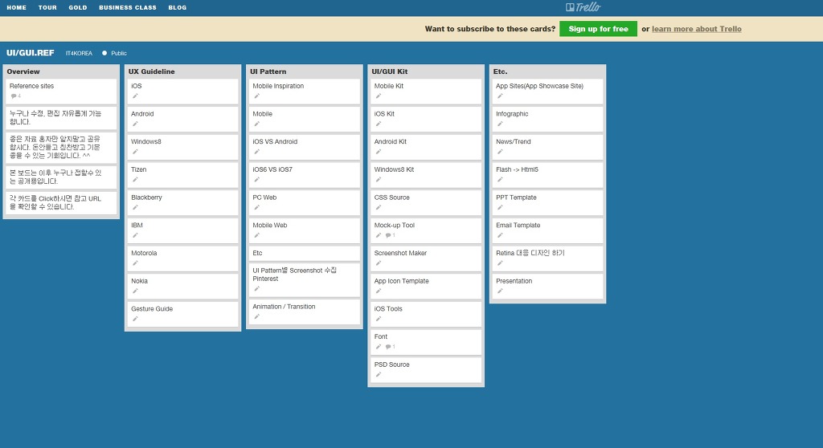Click pencil icon on Mobile Inspiration card
The image size is (823, 448).
(257, 96)
